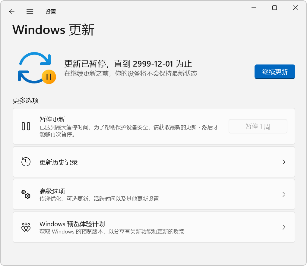Open the hamburger navigation menu
The width and height of the screenshot is (307, 266).
click(30, 11)
